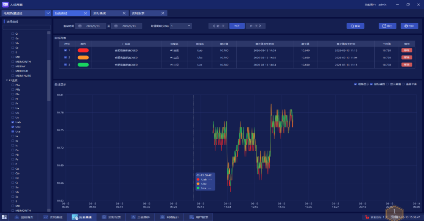Click the curve search input field

(26, 27)
